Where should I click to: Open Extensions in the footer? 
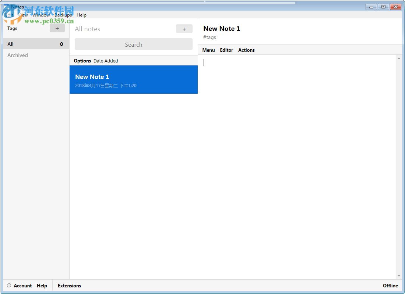click(x=69, y=286)
